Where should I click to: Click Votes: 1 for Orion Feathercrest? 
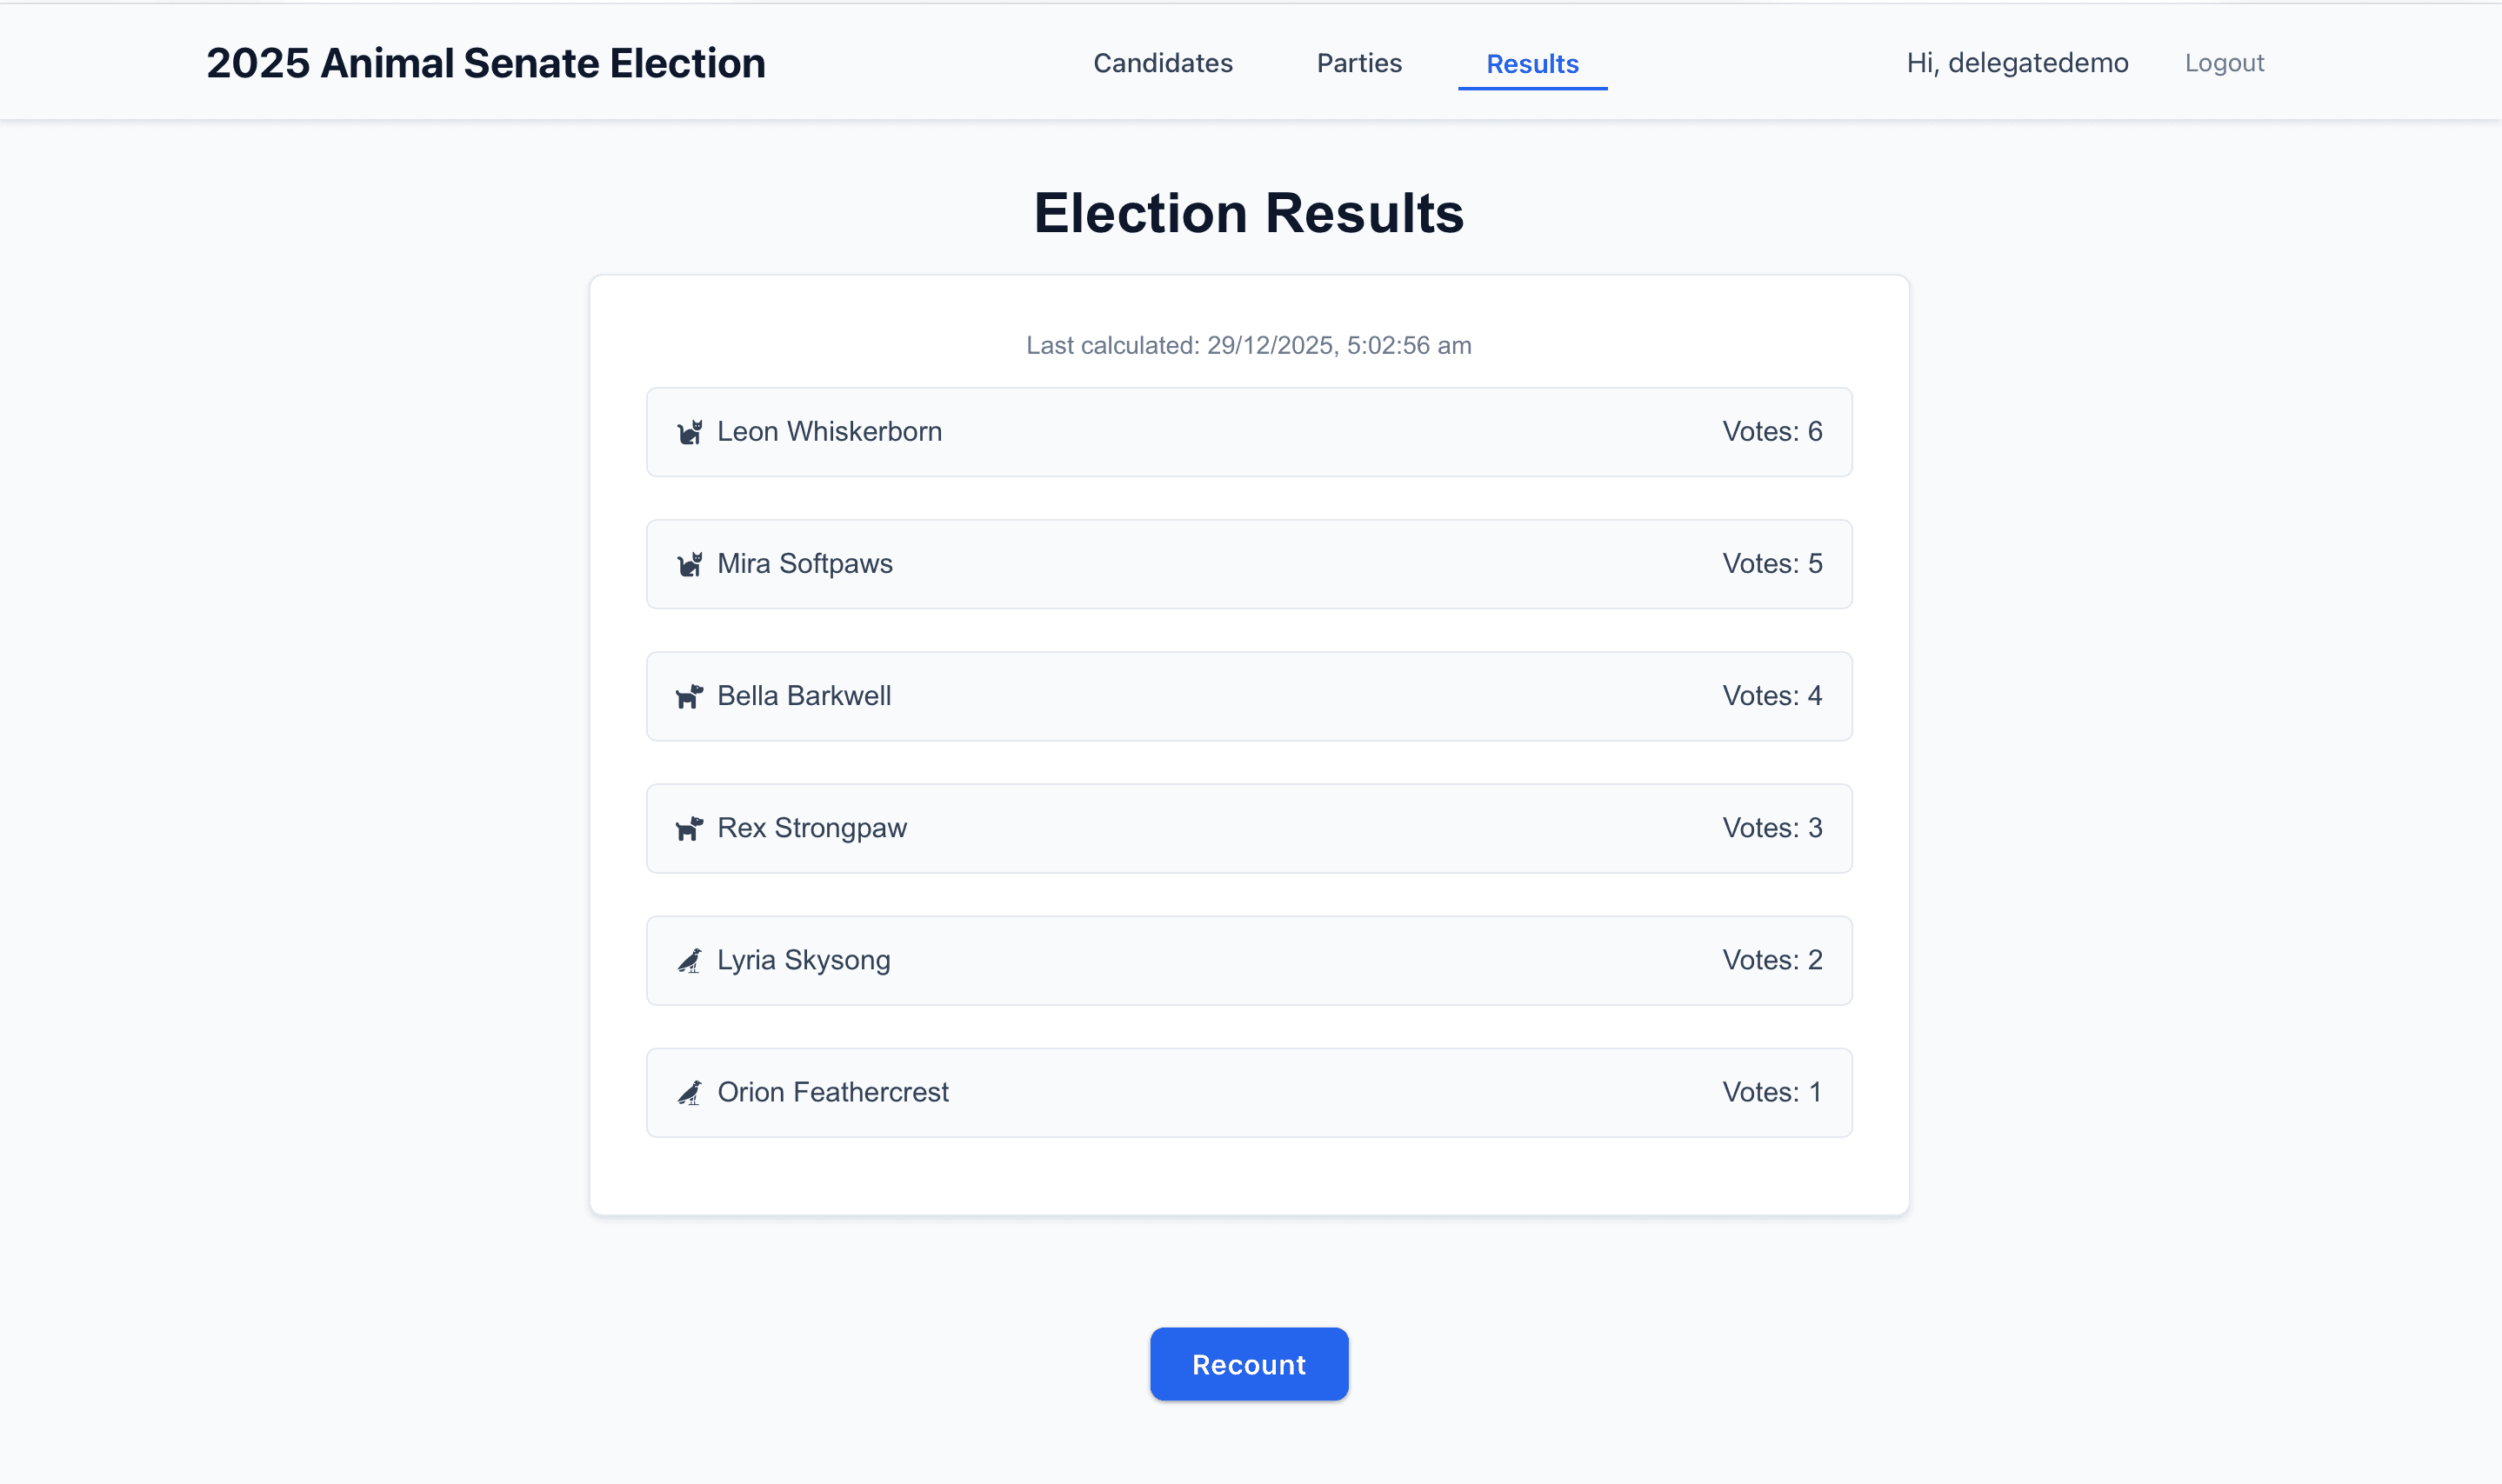pyautogui.click(x=1771, y=1093)
